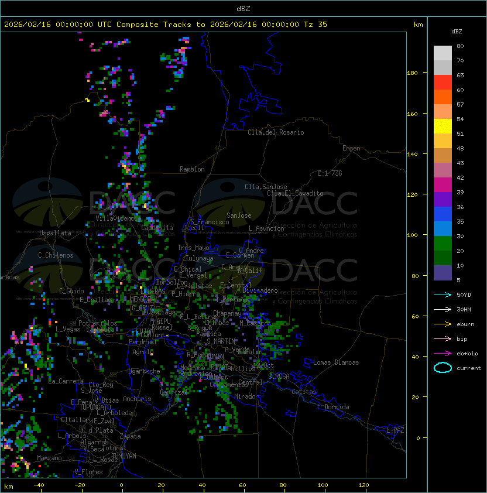Click the C_Guido map label
This screenshot has height=493, width=487.
pyautogui.click(x=71, y=291)
